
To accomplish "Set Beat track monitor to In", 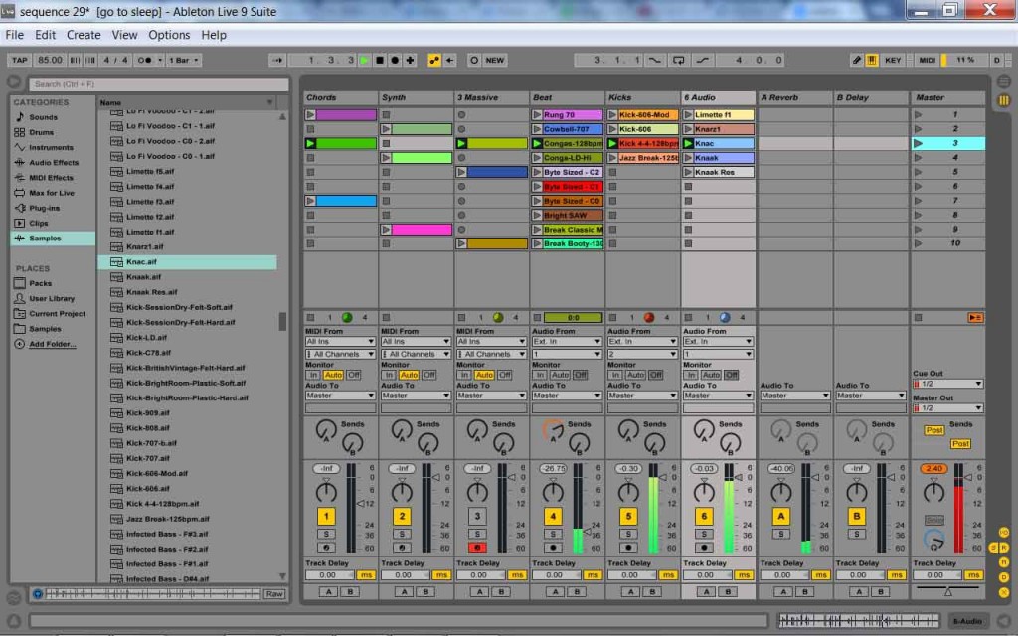I will coord(540,375).
